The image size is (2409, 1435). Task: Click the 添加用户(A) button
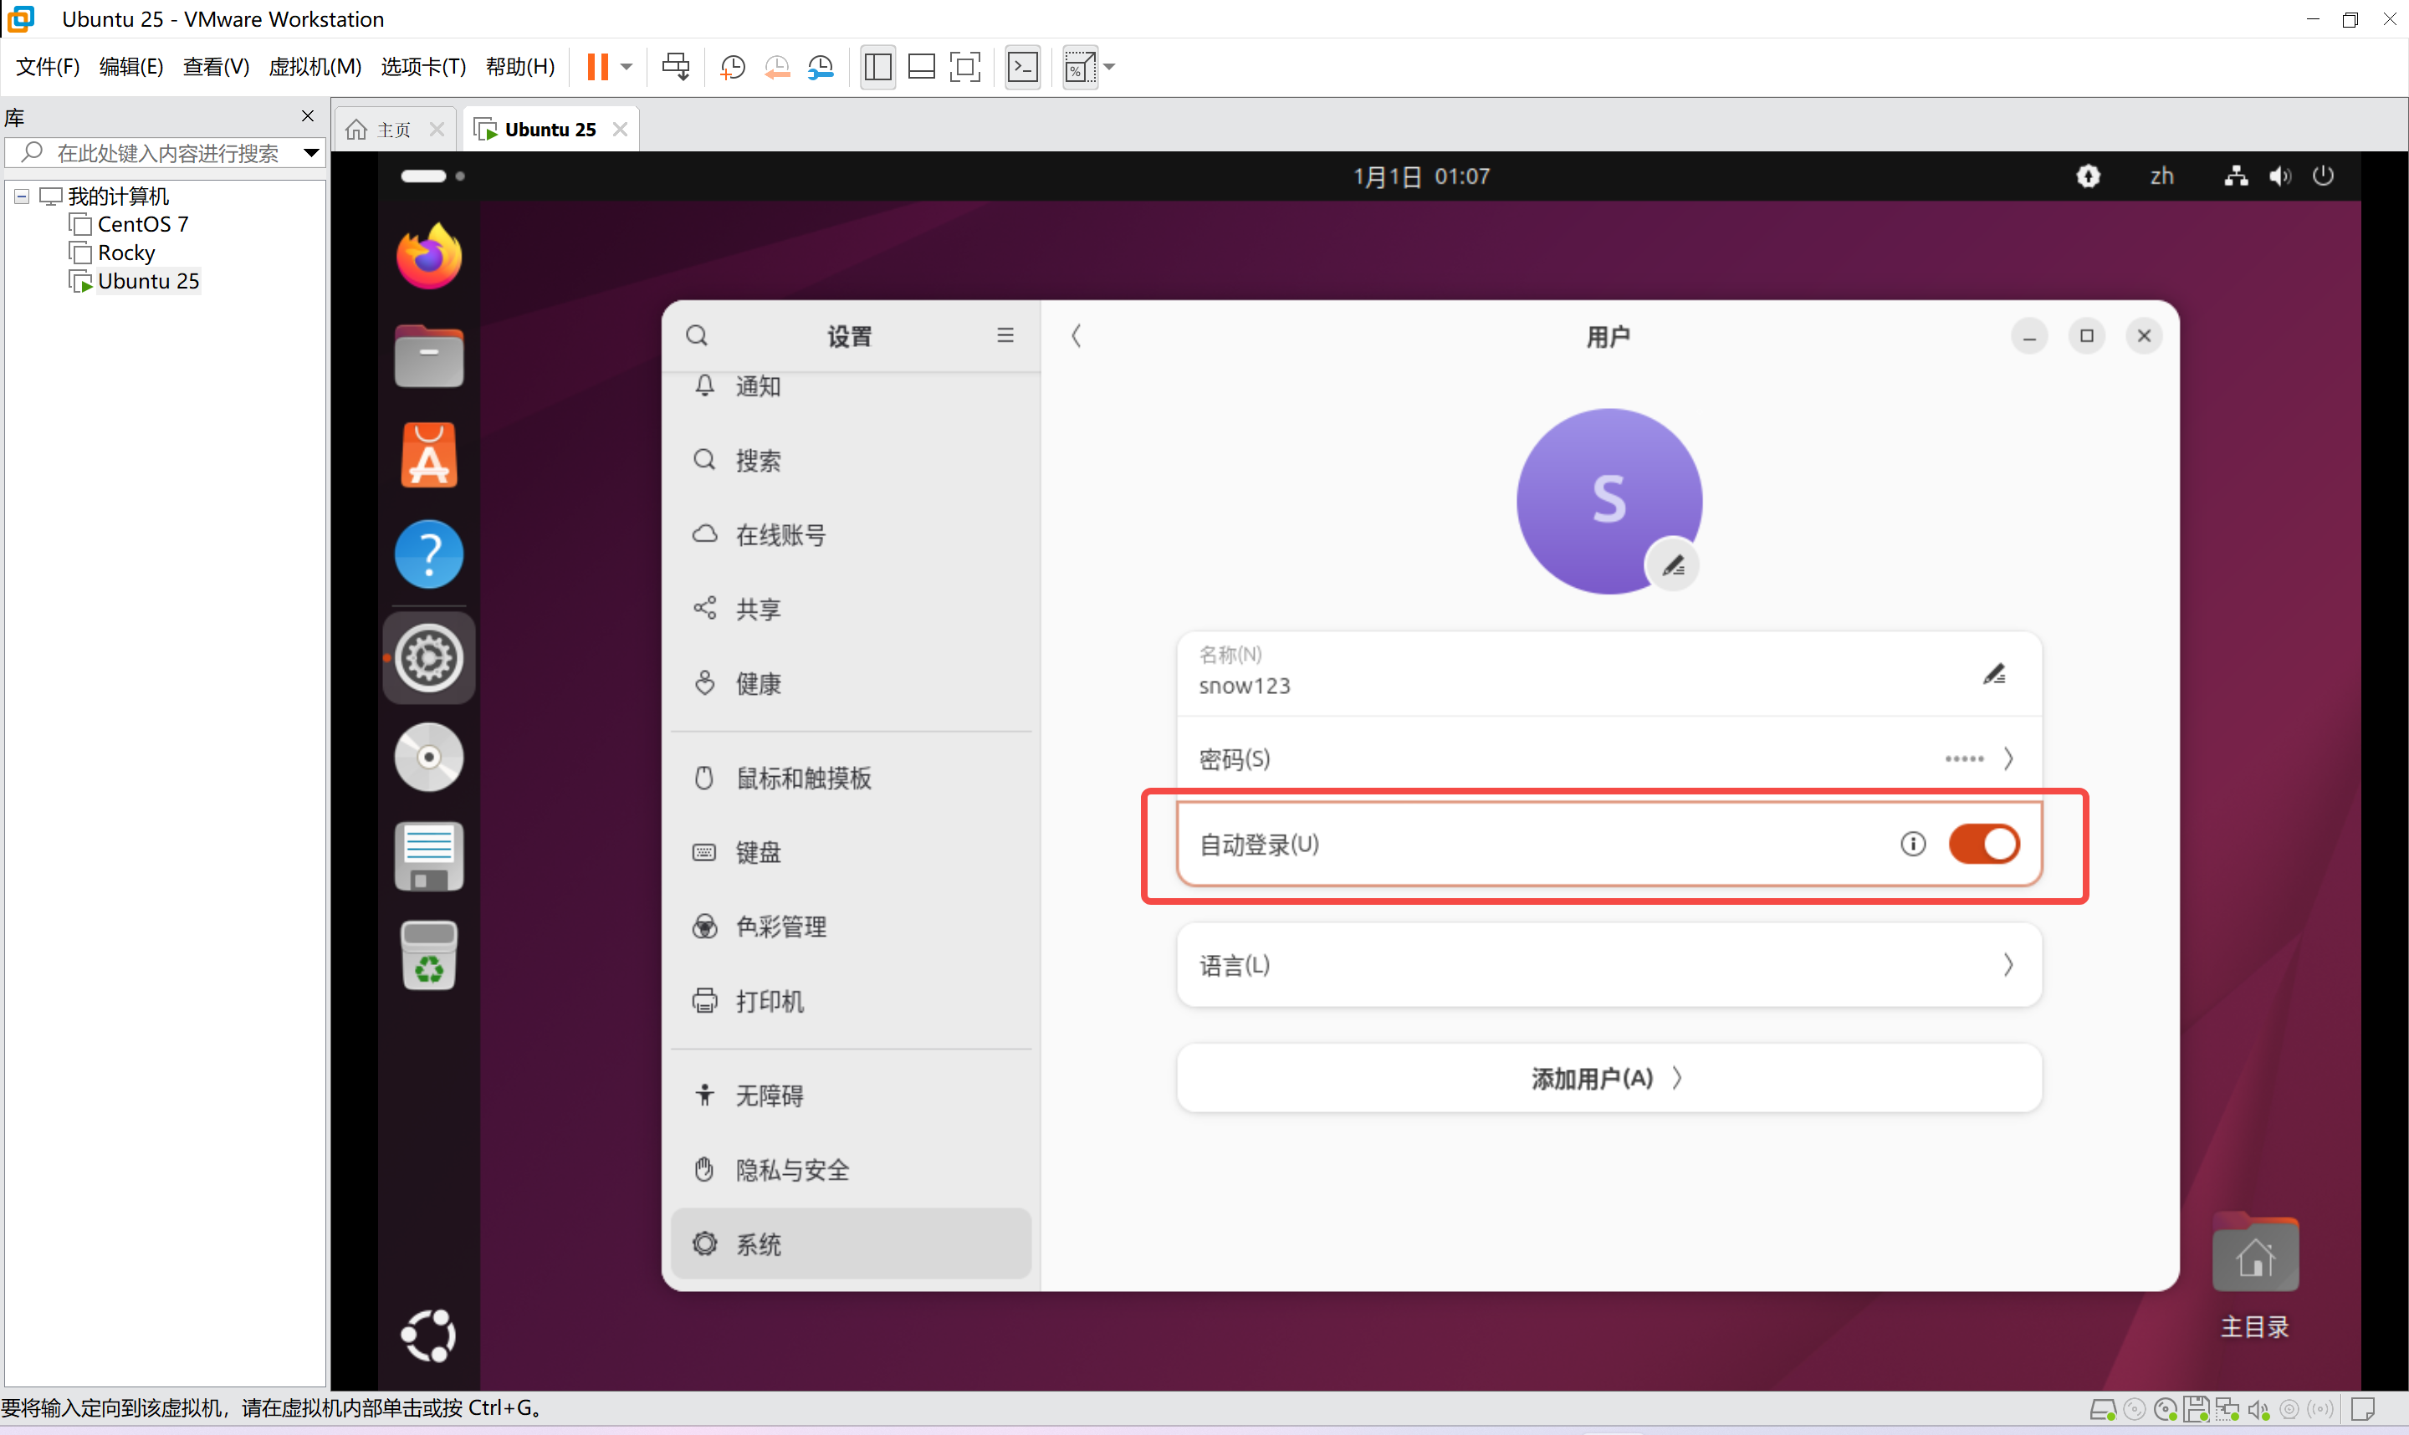pos(1609,1078)
